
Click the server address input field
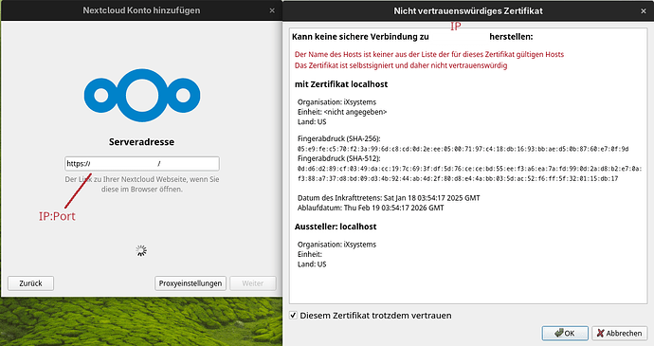click(x=142, y=164)
